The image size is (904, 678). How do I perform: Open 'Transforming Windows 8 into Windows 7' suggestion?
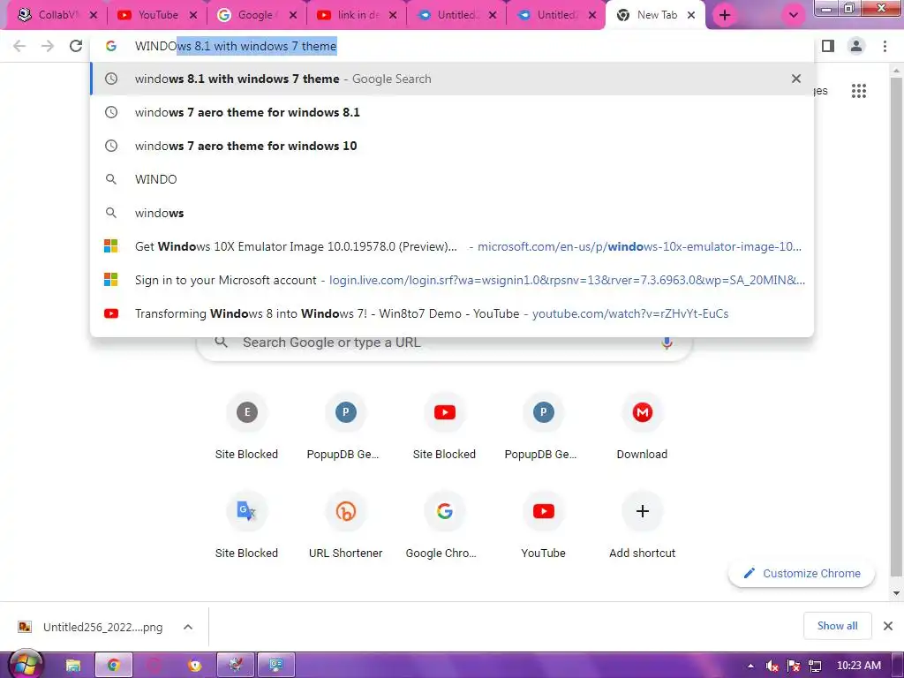point(452,313)
